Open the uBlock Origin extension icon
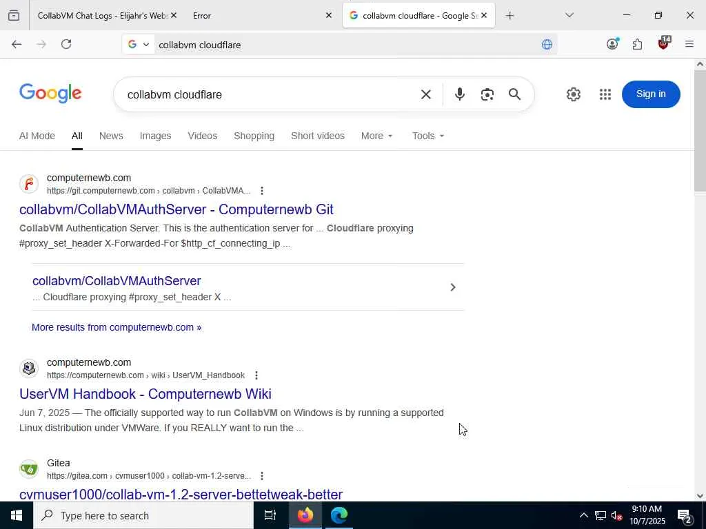The height and width of the screenshot is (529, 706). (664, 43)
